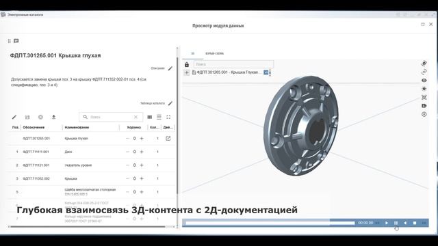Click the Поз. column header
The width and height of the screenshot is (438, 246).
pyautogui.click(x=15, y=128)
